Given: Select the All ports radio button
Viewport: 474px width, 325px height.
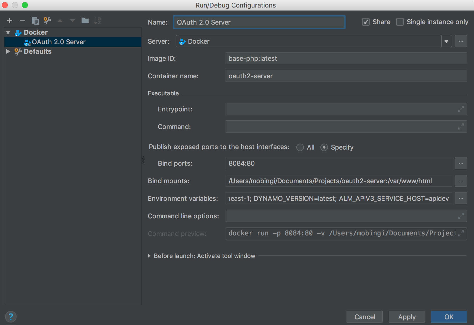Looking at the screenshot, I should coord(300,147).
